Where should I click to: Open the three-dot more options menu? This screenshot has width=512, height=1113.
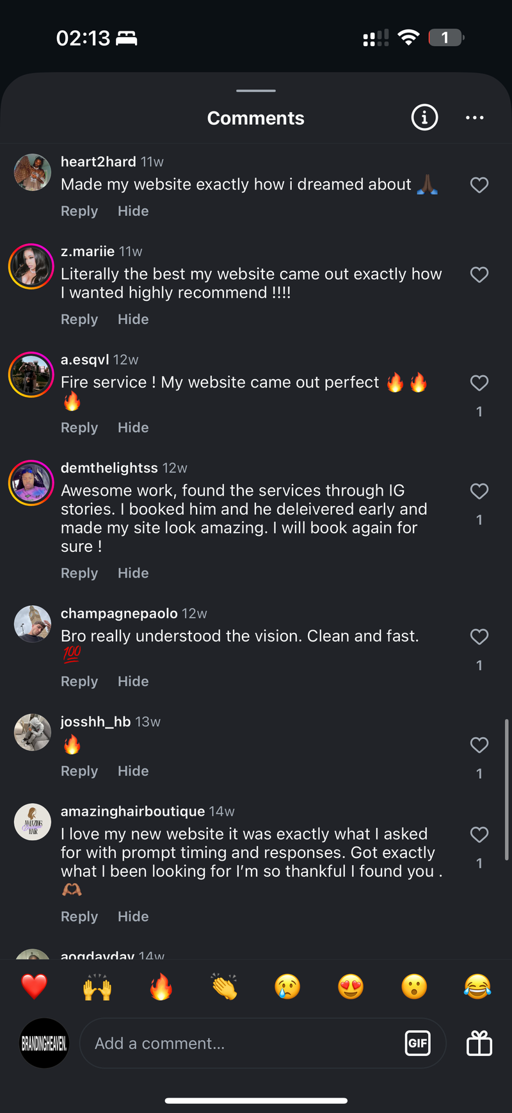474,118
